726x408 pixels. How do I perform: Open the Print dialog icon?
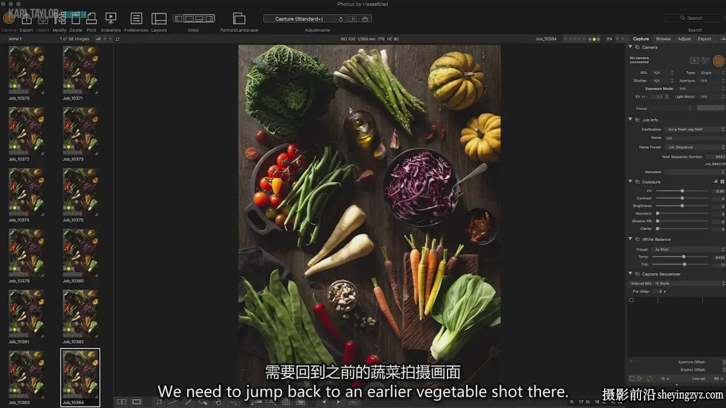tap(91, 19)
